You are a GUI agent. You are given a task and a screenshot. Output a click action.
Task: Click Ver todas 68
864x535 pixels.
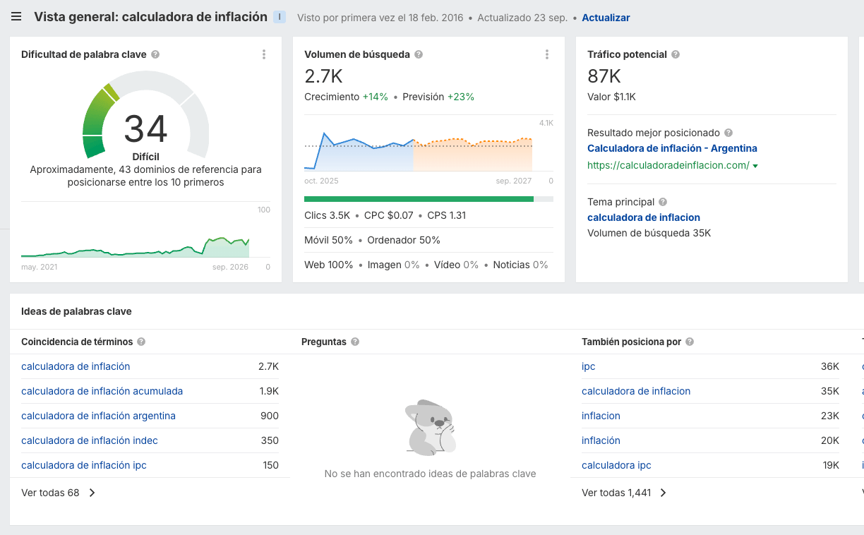[58, 493]
